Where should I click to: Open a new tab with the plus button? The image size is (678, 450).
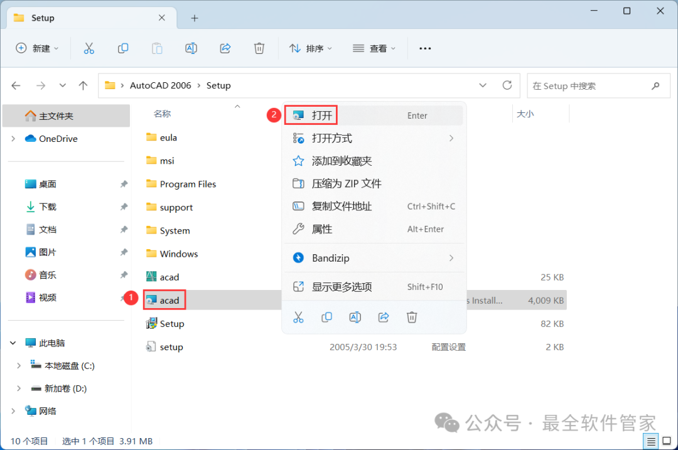[x=195, y=18]
